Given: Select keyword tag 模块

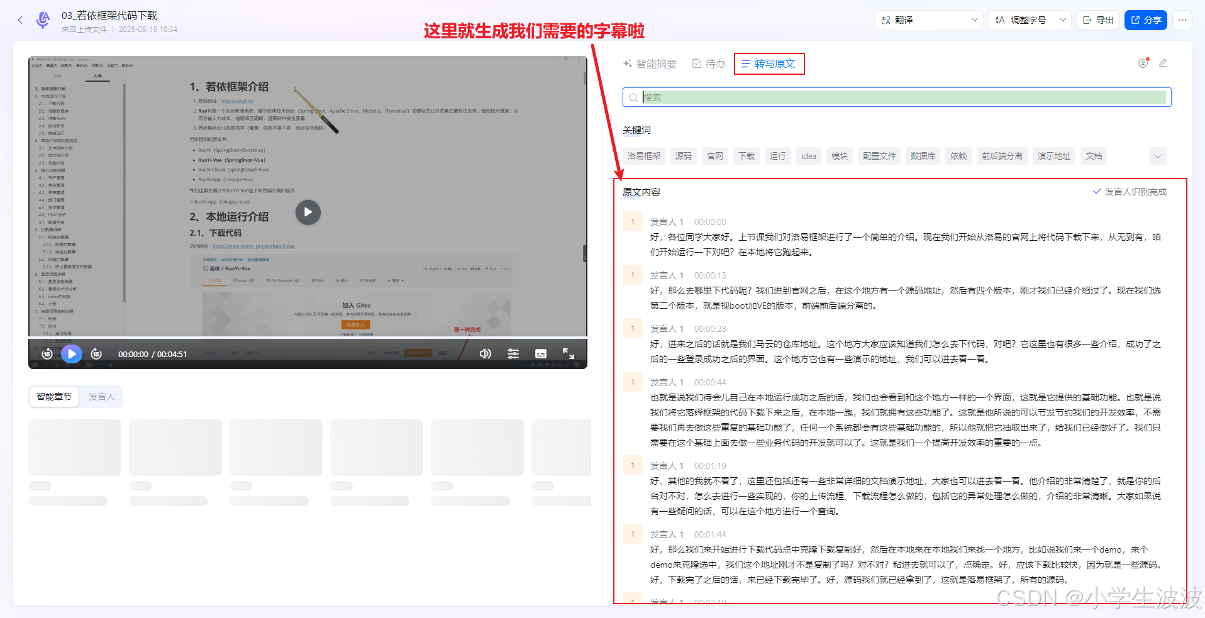Looking at the screenshot, I should [840, 156].
